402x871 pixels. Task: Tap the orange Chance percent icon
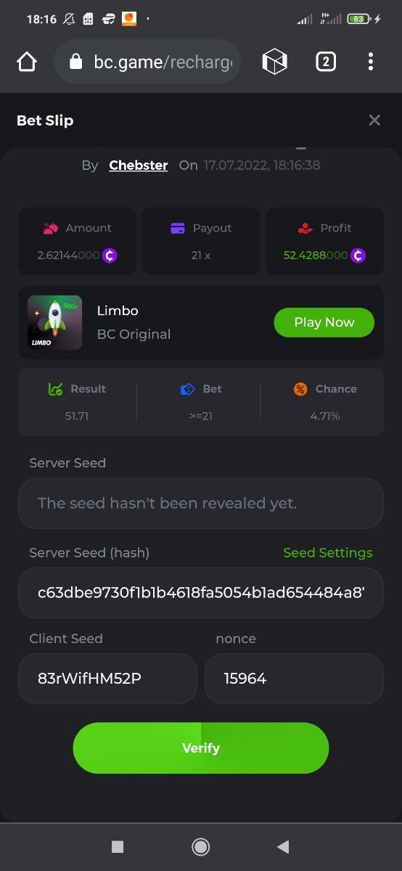click(x=300, y=389)
